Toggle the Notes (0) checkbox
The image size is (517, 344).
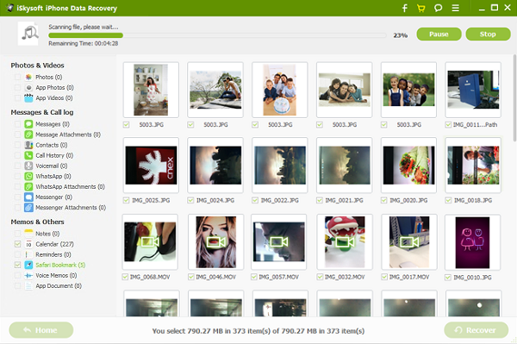[17, 234]
